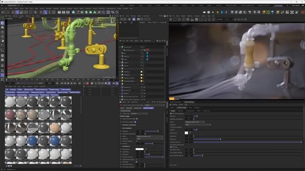This screenshot has height=171, width=305.
Task: Click the Render View clapperboard icon
Action: pyautogui.click(x=59, y=12)
